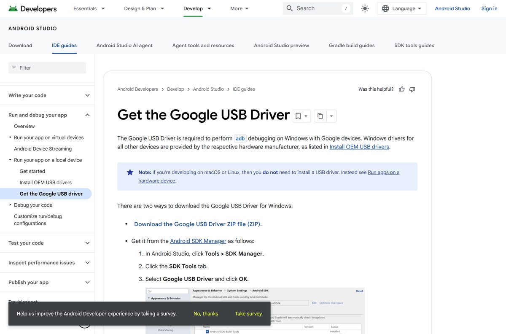This screenshot has height=334, width=506.
Task: Open the Android Studio AI agent tab
Action: coord(124,46)
